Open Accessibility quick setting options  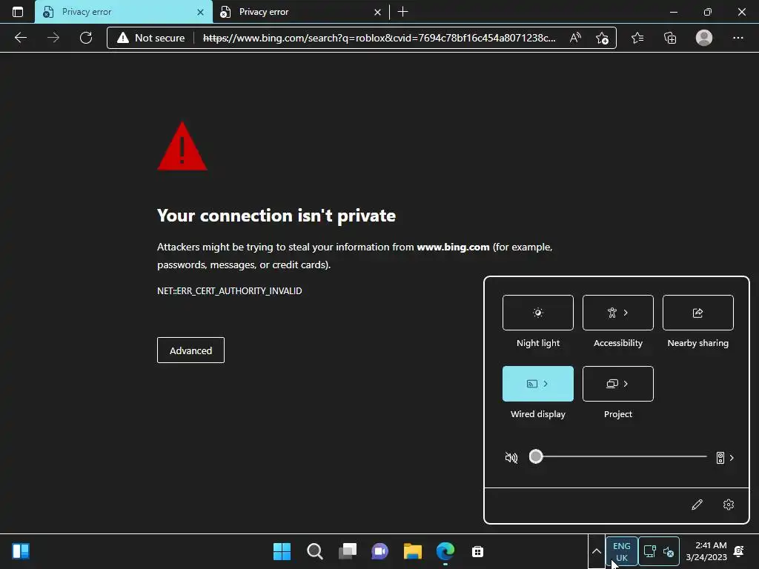[617, 313]
